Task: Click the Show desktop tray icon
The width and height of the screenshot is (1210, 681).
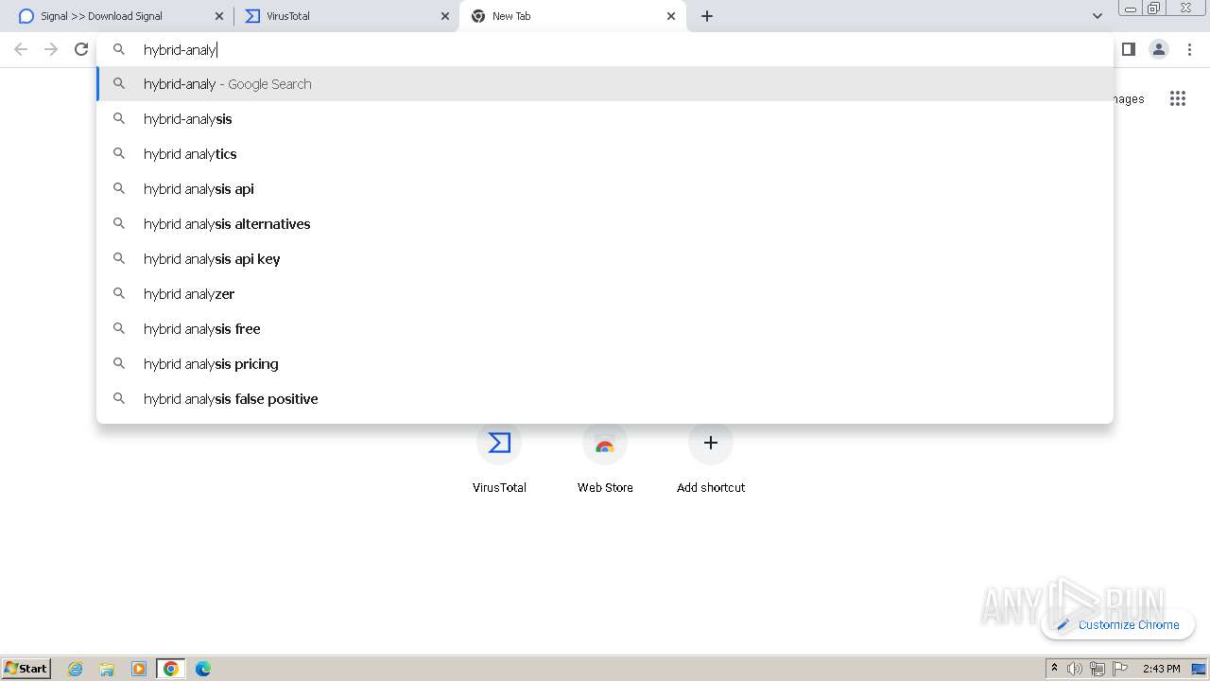Action: [1199, 669]
